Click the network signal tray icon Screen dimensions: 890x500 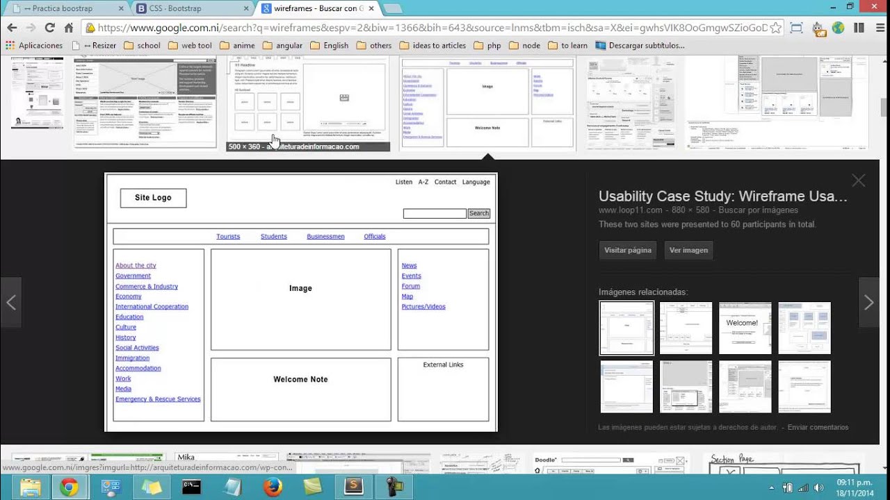click(803, 487)
